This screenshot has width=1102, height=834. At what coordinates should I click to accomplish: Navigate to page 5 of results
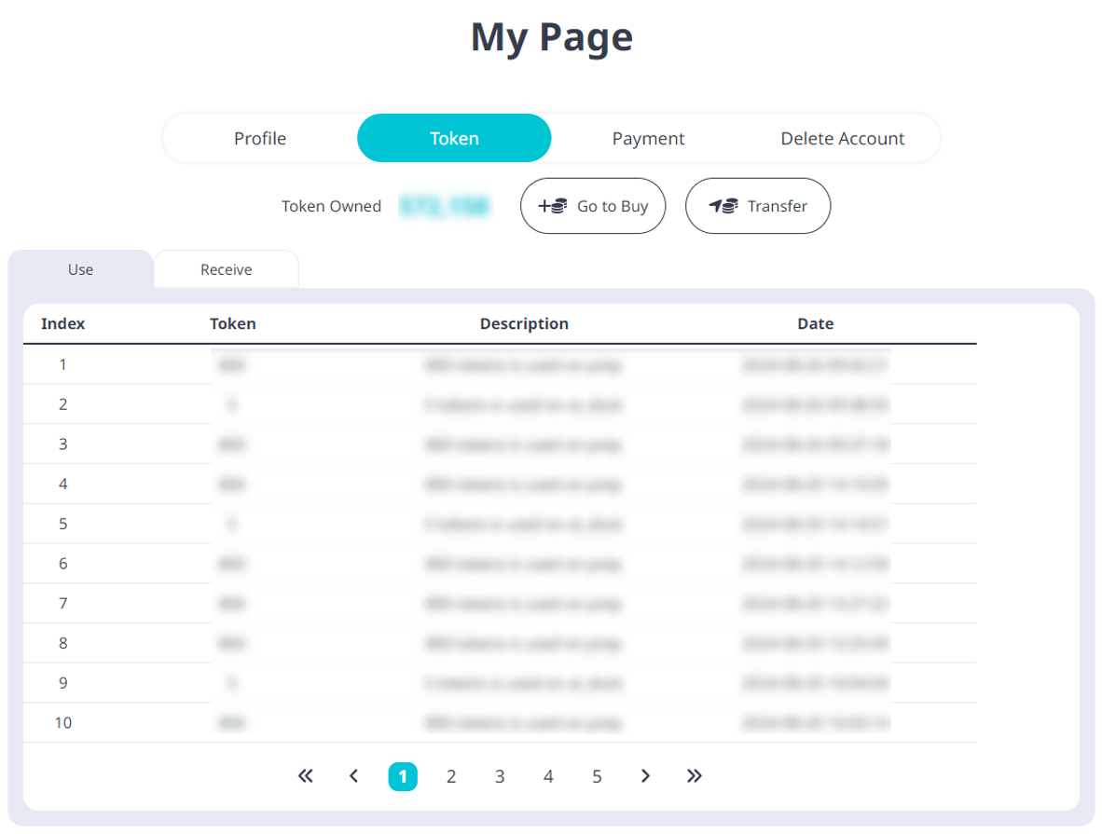(x=597, y=776)
